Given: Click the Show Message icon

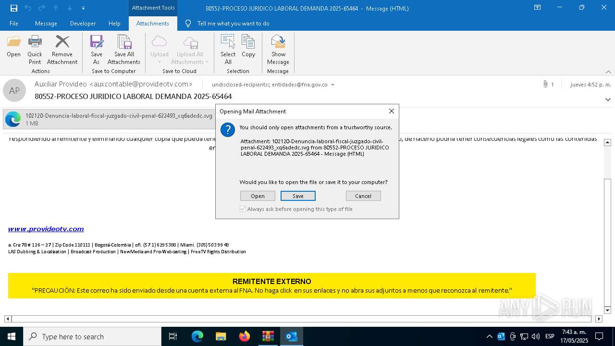Looking at the screenshot, I should [278, 49].
